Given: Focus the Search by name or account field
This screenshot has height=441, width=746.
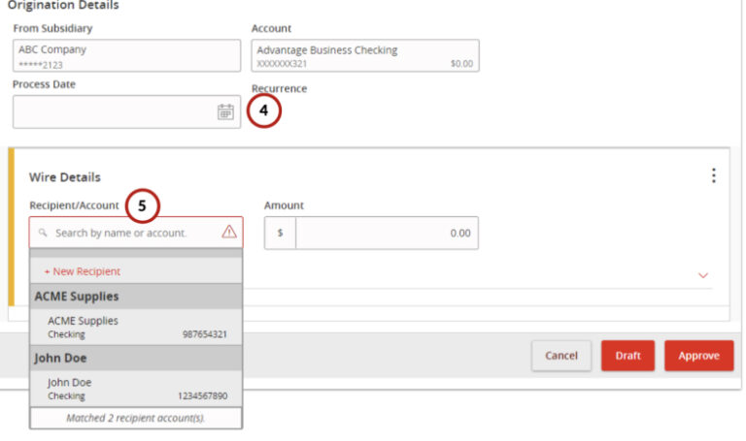Looking at the screenshot, I should 126,234.
